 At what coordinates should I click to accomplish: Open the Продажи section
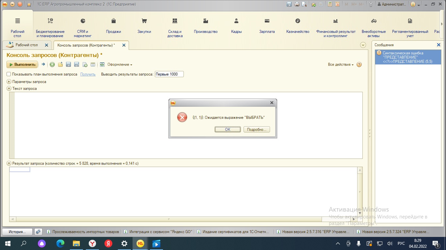(x=114, y=26)
